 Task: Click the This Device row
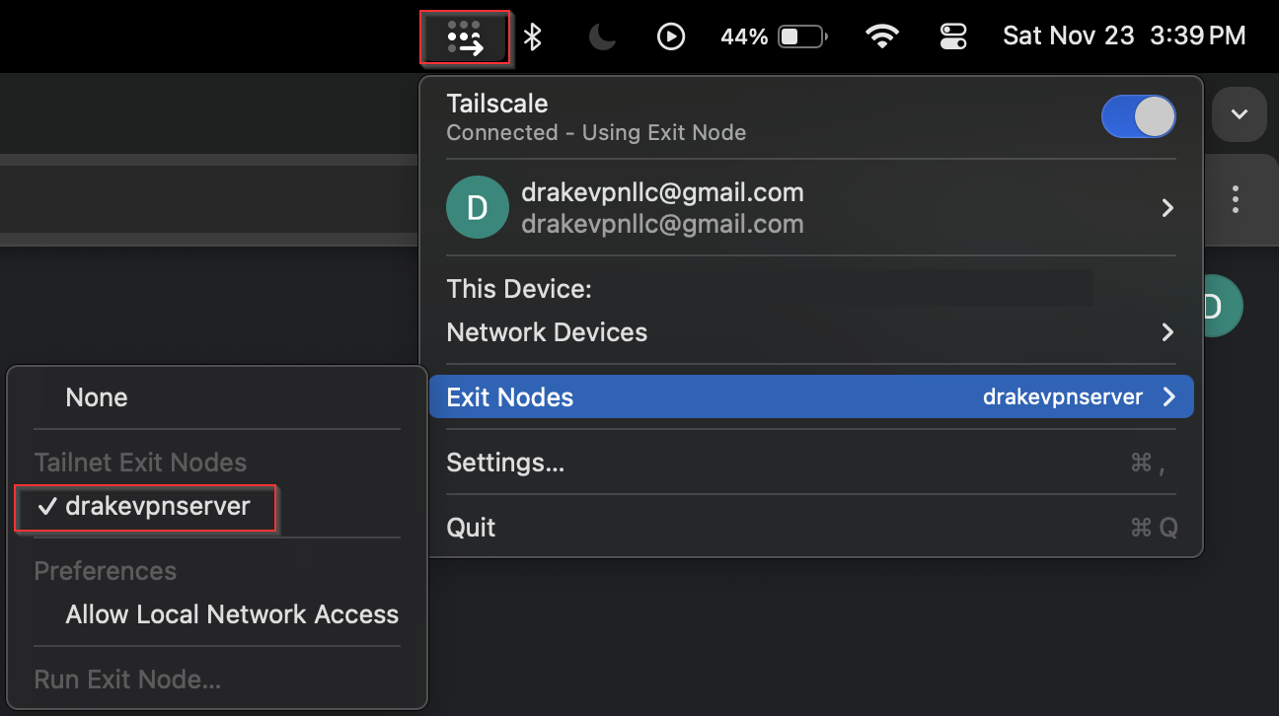coord(811,289)
